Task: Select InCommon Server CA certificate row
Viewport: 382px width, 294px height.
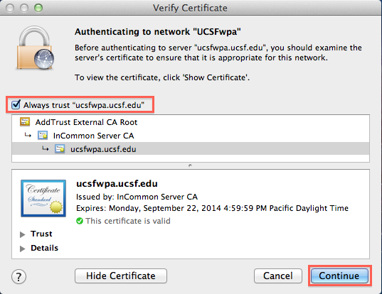Action: pyautogui.click(x=191, y=136)
